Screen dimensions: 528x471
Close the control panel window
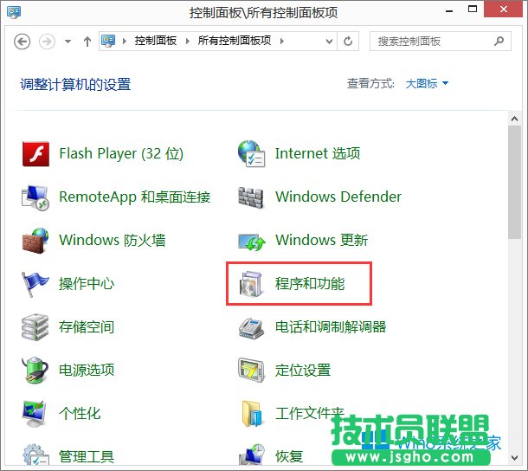pos(504,10)
